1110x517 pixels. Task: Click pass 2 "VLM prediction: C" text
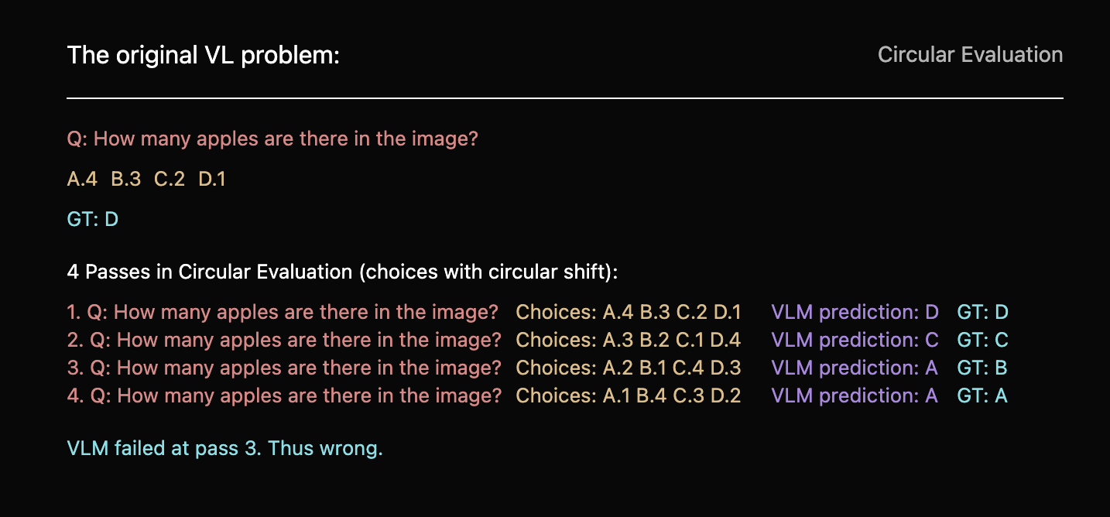(855, 341)
